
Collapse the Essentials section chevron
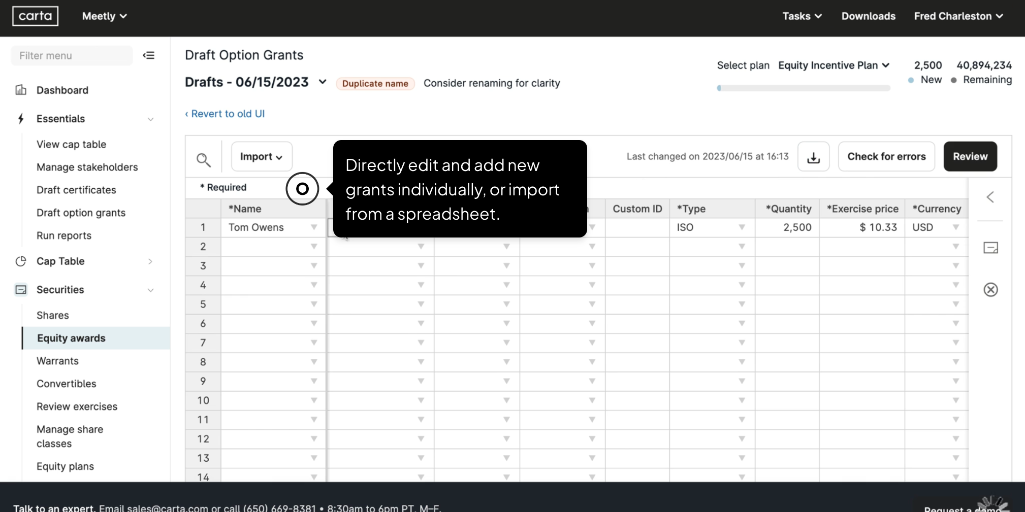pos(151,119)
